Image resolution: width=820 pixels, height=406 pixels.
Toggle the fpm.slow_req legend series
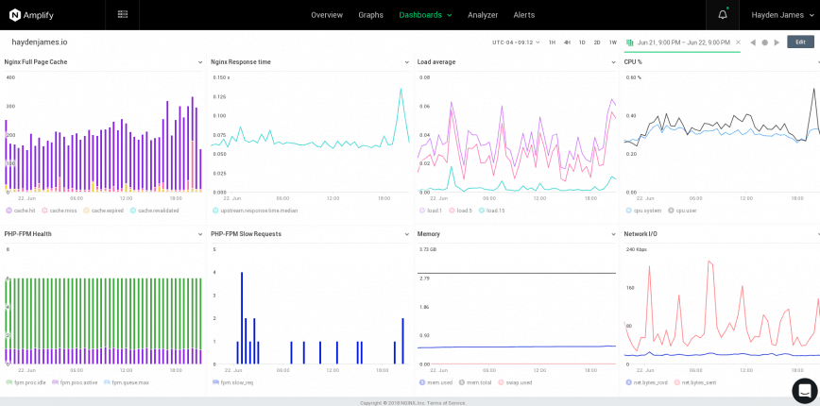232,382
